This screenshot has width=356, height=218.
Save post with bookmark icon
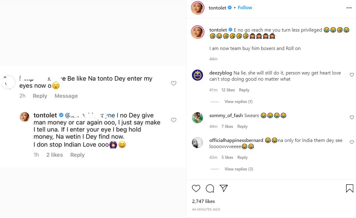(x=350, y=188)
